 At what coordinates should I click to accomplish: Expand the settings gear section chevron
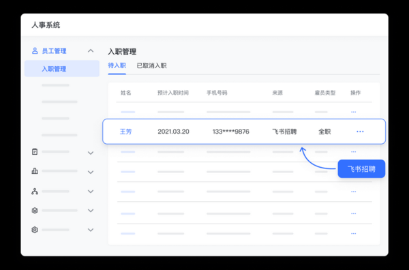tap(91, 230)
